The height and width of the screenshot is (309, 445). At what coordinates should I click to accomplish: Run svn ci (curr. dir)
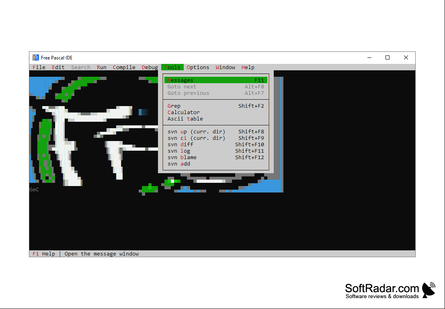tap(216, 138)
